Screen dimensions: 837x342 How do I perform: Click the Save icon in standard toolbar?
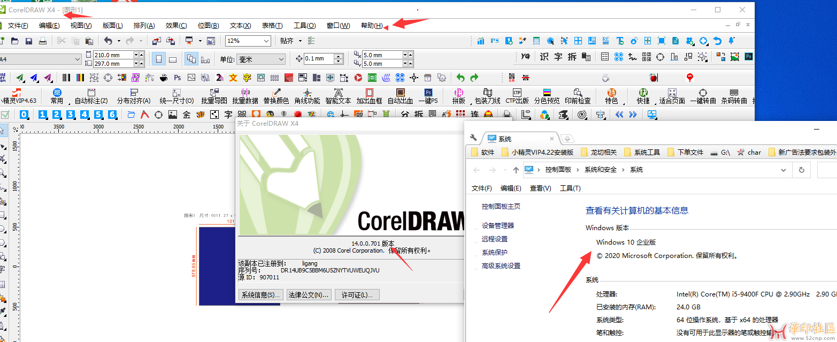pos(29,41)
